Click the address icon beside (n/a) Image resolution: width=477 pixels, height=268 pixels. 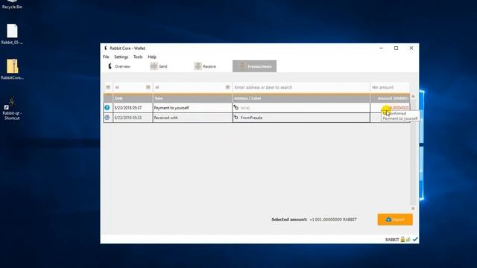236,107
